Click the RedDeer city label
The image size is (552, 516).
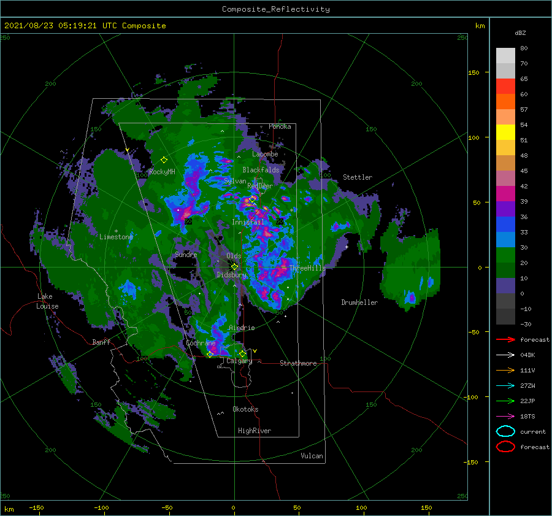(x=260, y=186)
